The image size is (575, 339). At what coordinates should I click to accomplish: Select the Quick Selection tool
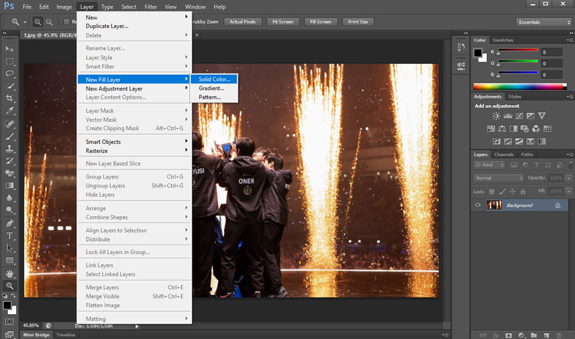tap(10, 86)
